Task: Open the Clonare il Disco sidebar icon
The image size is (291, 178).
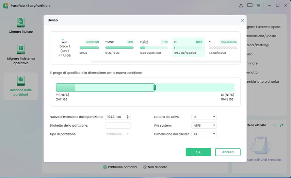Action: 21,23
